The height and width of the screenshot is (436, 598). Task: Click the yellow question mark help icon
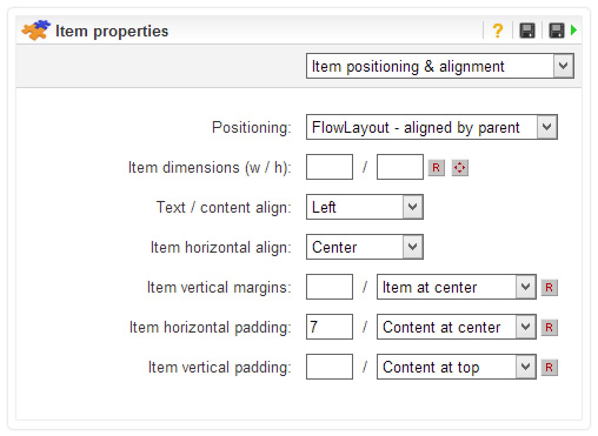point(497,31)
